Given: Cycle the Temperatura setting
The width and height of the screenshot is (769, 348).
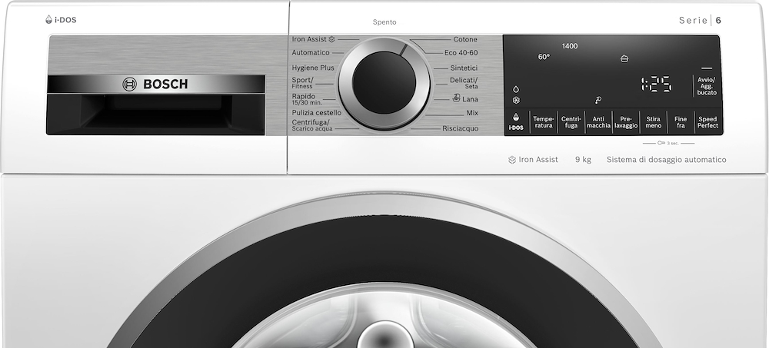Looking at the screenshot, I should click(x=544, y=122).
